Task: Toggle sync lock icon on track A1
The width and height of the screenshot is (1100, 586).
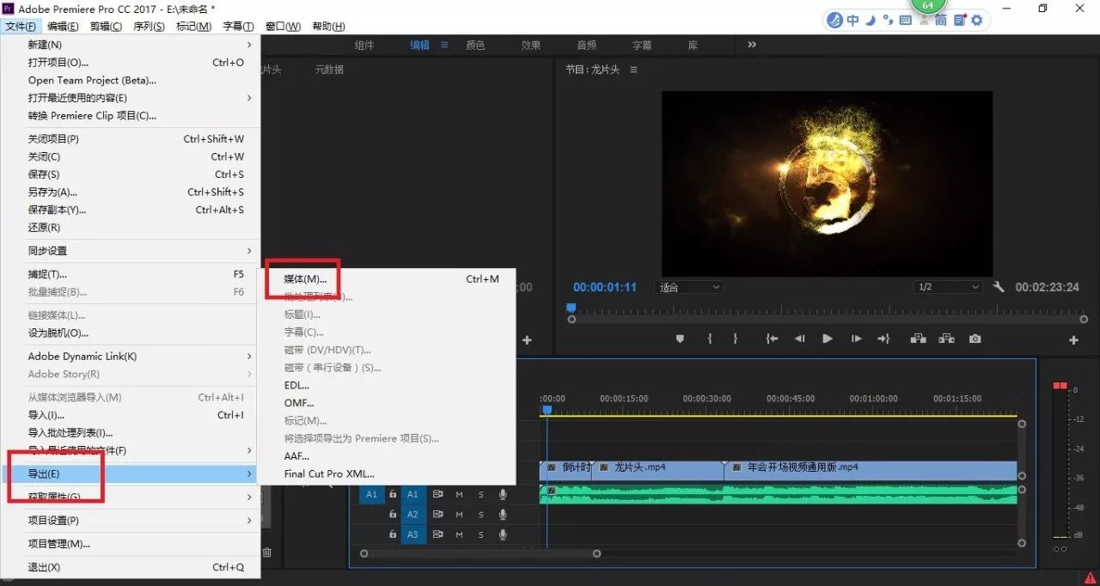Action: click(437, 494)
